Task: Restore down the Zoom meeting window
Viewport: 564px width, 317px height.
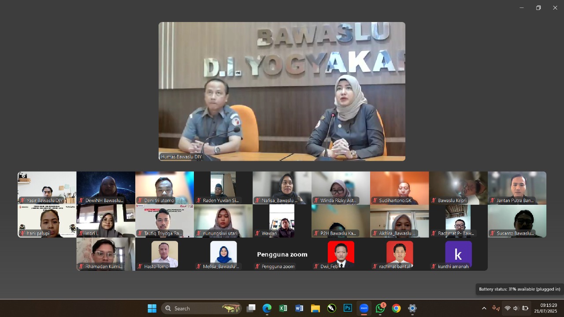Action: tap(538, 7)
